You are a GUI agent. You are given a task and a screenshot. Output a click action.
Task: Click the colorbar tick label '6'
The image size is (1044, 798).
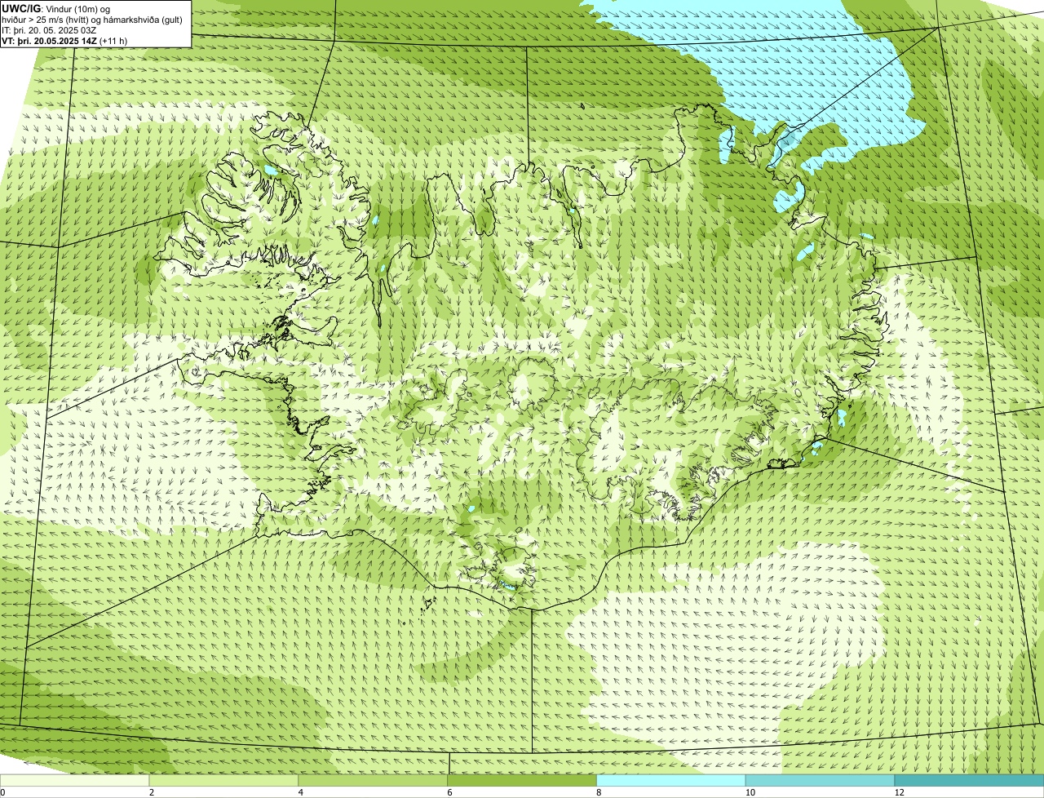point(449,792)
